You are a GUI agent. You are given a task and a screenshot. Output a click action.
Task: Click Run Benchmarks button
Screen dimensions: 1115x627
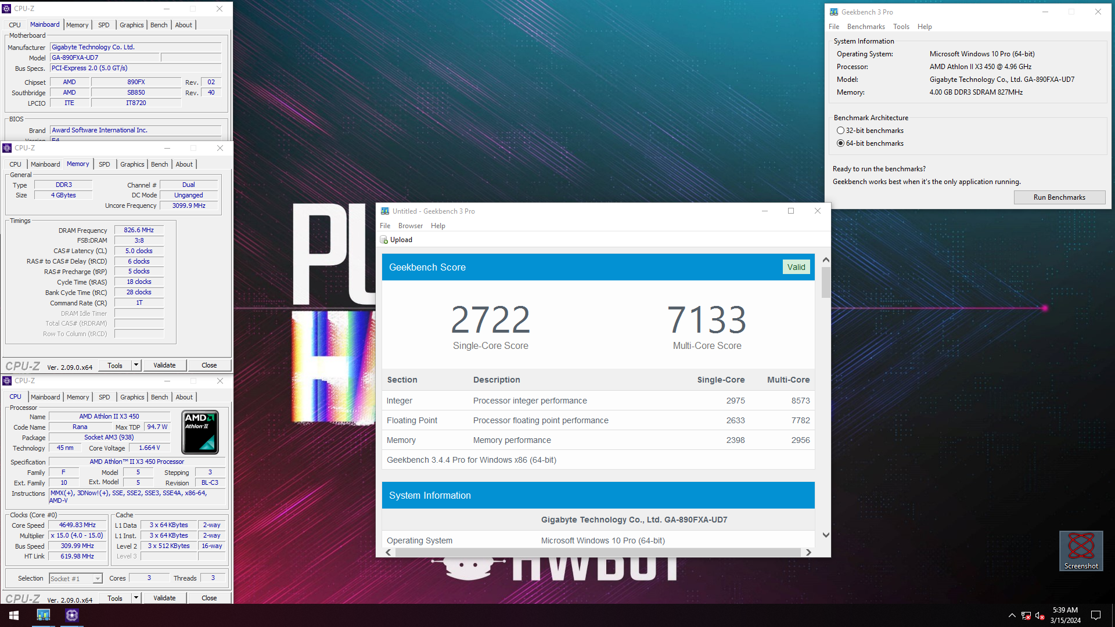click(1059, 197)
